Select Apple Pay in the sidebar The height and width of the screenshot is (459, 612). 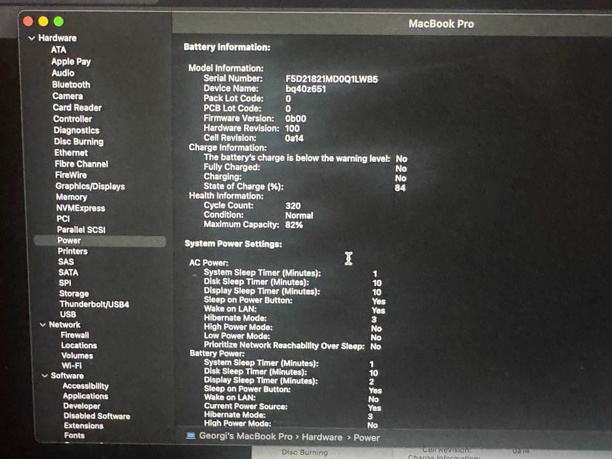71,62
